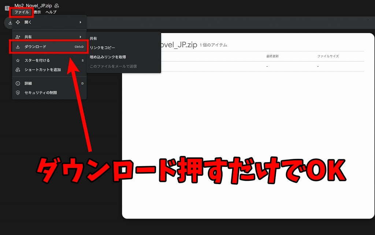
Task: Open the ファイル menu
Action: 22,12
